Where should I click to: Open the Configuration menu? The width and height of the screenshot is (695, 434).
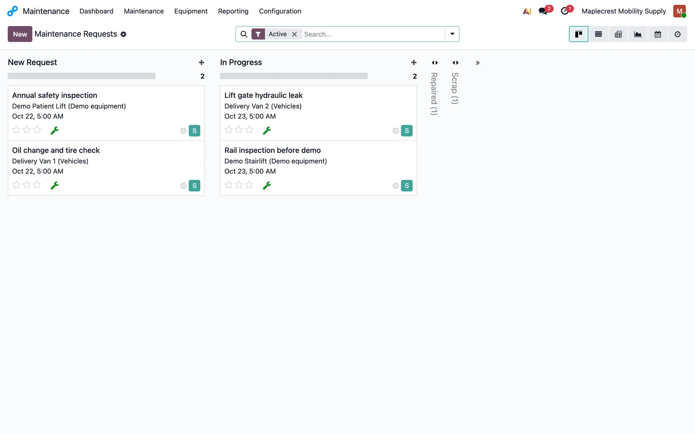click(280, 11)
